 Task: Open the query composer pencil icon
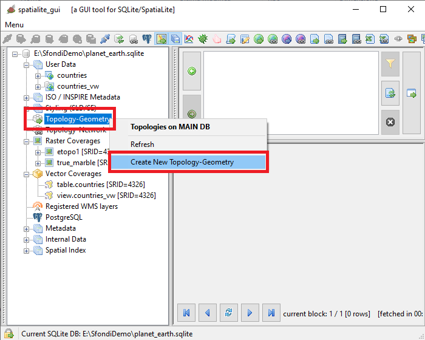click(x=245, y=39)
